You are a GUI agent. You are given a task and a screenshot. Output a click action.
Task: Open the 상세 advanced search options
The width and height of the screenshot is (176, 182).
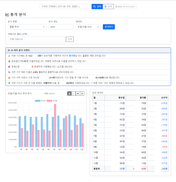108,7
